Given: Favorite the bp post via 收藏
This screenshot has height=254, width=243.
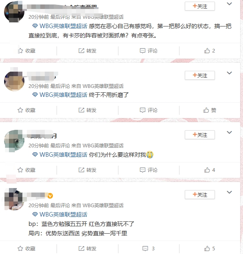Looking at the screenshot, I should [x=26, y=248].
